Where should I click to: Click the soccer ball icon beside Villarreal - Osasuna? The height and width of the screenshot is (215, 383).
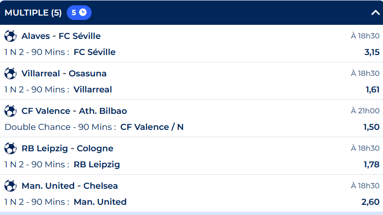coord(10,73)
